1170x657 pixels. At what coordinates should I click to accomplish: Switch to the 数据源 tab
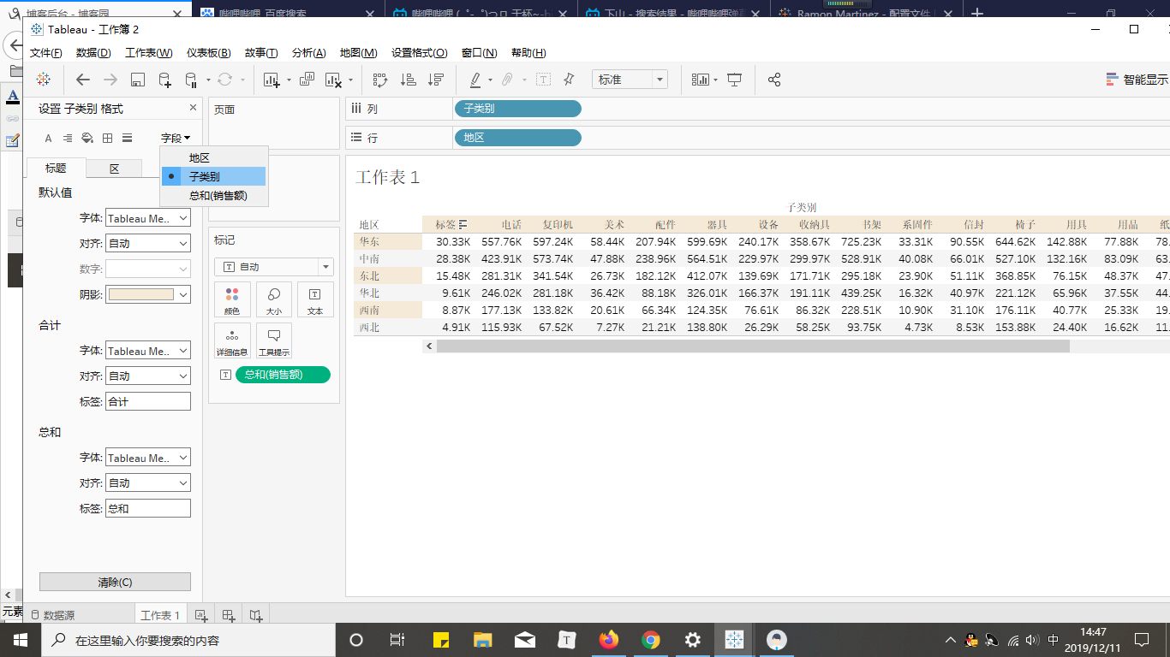52,616
